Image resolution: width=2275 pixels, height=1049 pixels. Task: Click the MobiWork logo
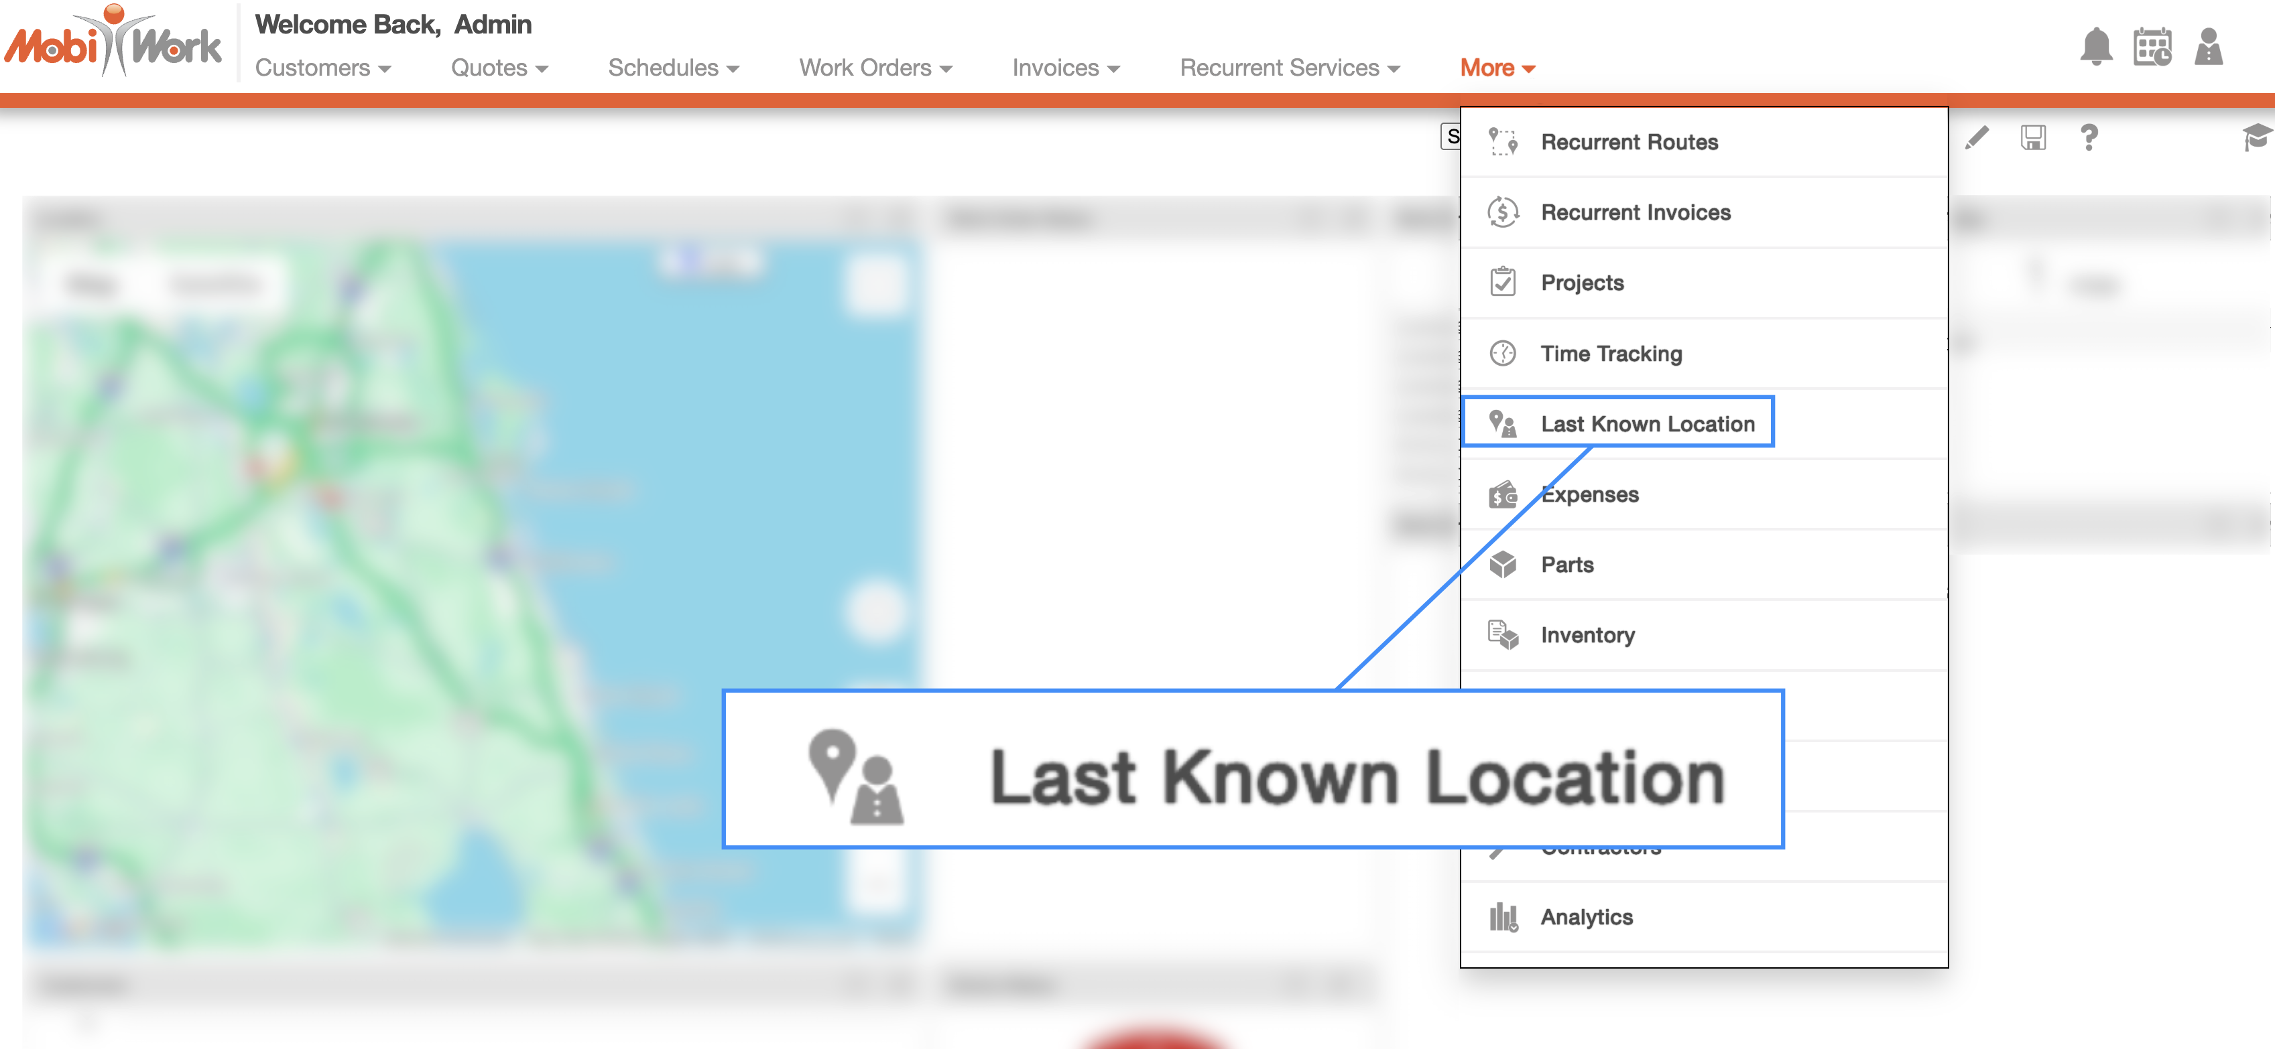point(113,42)
